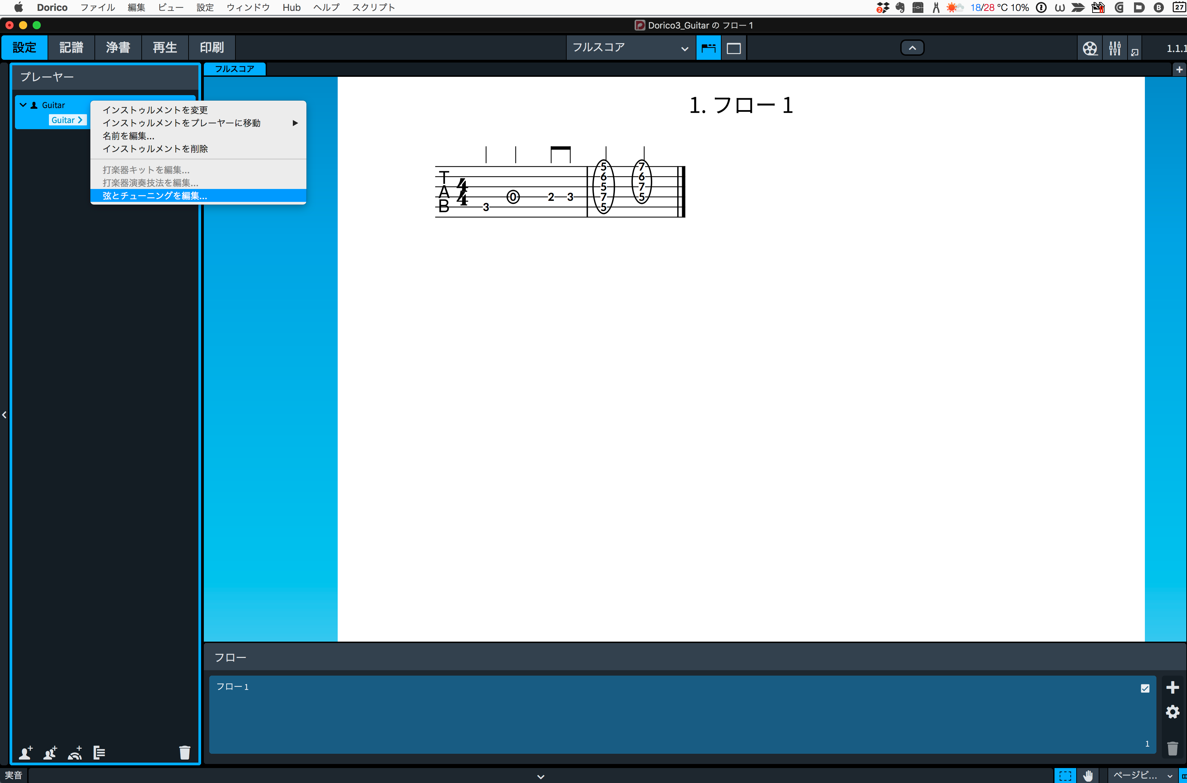Add ensemble icon in players panel

tap(75, 752)
